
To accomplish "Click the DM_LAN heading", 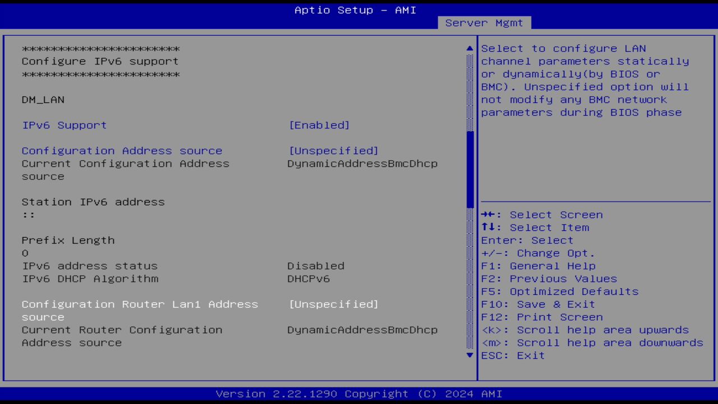I will click(x=43, y=100).
